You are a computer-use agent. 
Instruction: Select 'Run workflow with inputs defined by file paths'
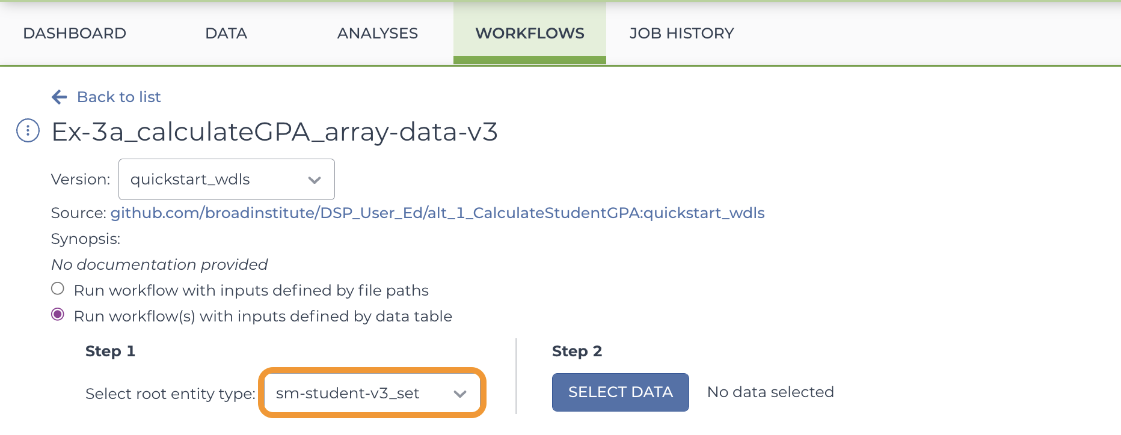58,288
